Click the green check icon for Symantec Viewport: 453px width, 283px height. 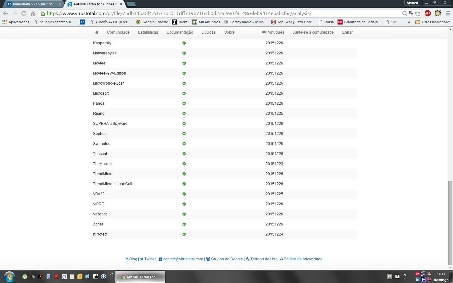184,144
